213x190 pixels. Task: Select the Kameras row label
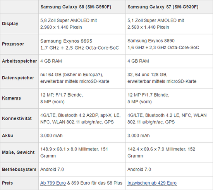tap(11, 98)
